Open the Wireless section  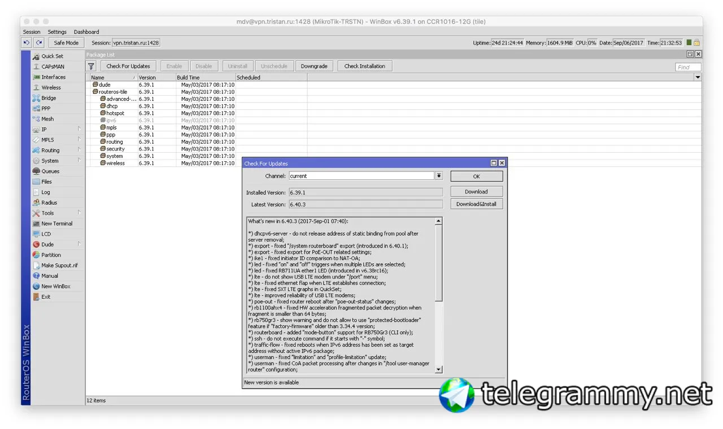pyautogui.click(x=51, y=87)
